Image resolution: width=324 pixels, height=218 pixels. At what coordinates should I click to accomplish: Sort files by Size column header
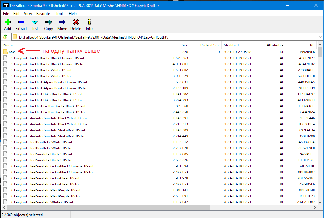point(185,45)
